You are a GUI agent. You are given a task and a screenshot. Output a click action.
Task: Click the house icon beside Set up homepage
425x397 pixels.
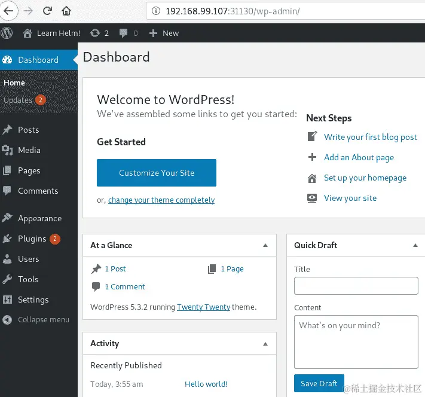click(312, 178)
